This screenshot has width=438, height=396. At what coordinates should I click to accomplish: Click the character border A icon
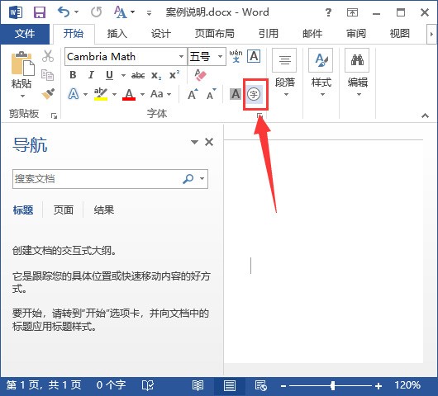click(x=254, y=56)
